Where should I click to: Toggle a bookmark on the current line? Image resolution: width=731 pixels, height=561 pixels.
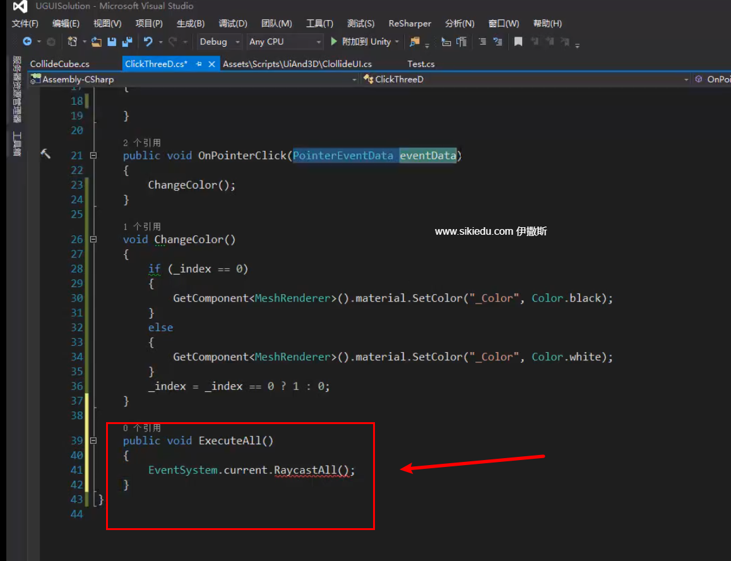518,42
